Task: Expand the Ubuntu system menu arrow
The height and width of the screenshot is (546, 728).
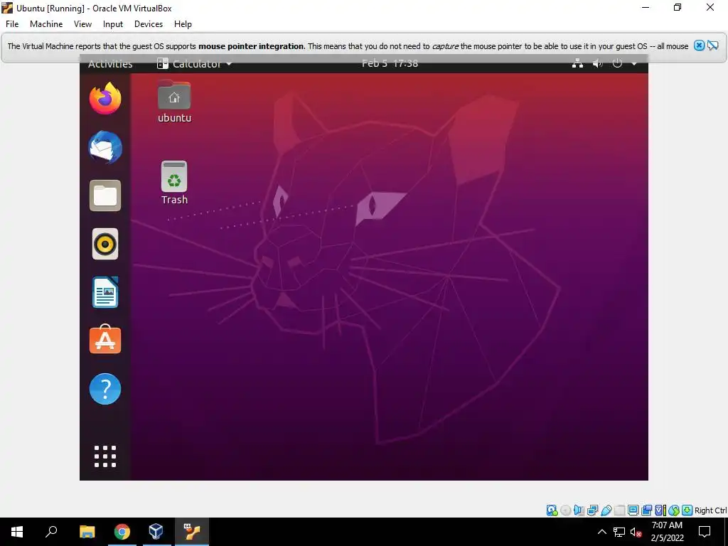Action: [x=634, y=63]
